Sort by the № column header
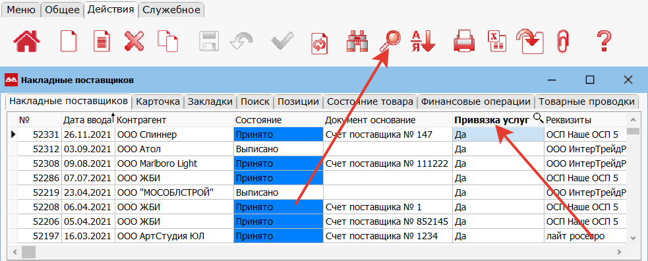Viewport: 648px width, 261px height. tap(40, 120)
